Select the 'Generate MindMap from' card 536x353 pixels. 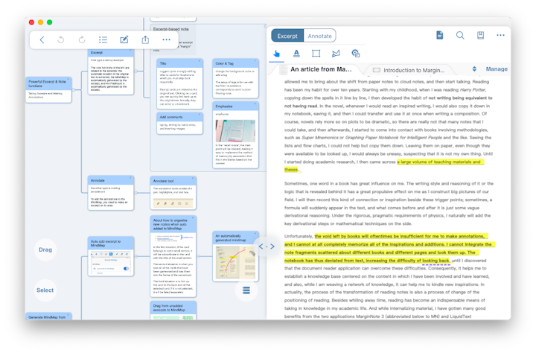(48, 317)
